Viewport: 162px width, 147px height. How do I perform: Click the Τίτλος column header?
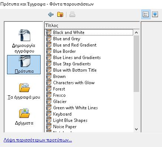click(x=92, y=25)
